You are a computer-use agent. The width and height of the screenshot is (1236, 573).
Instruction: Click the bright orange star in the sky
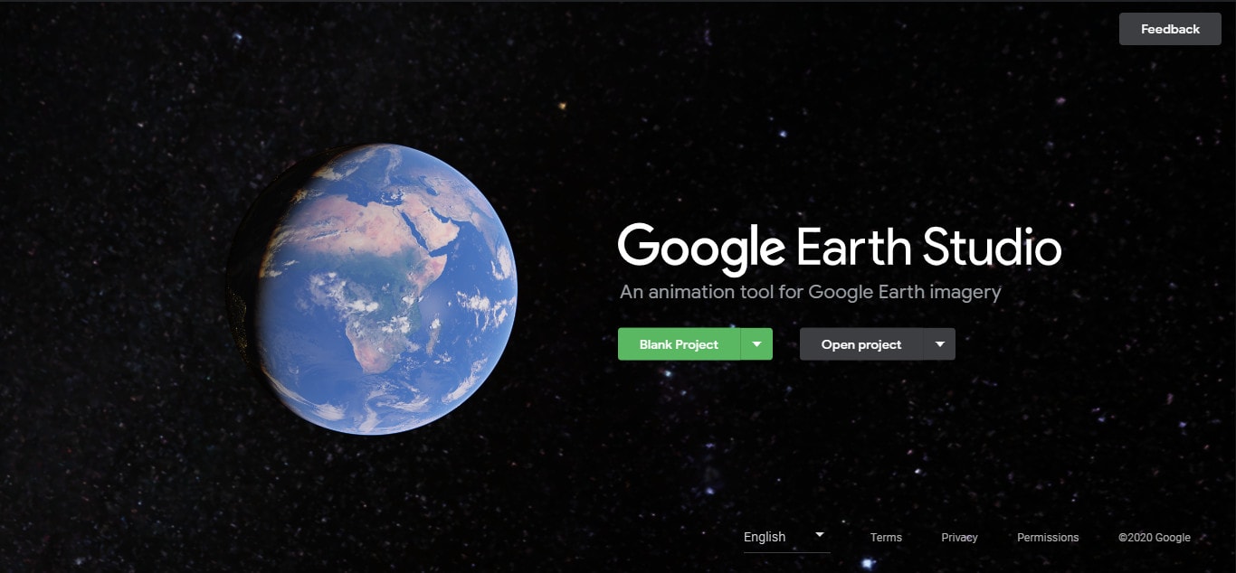click(x=562, y=106)
